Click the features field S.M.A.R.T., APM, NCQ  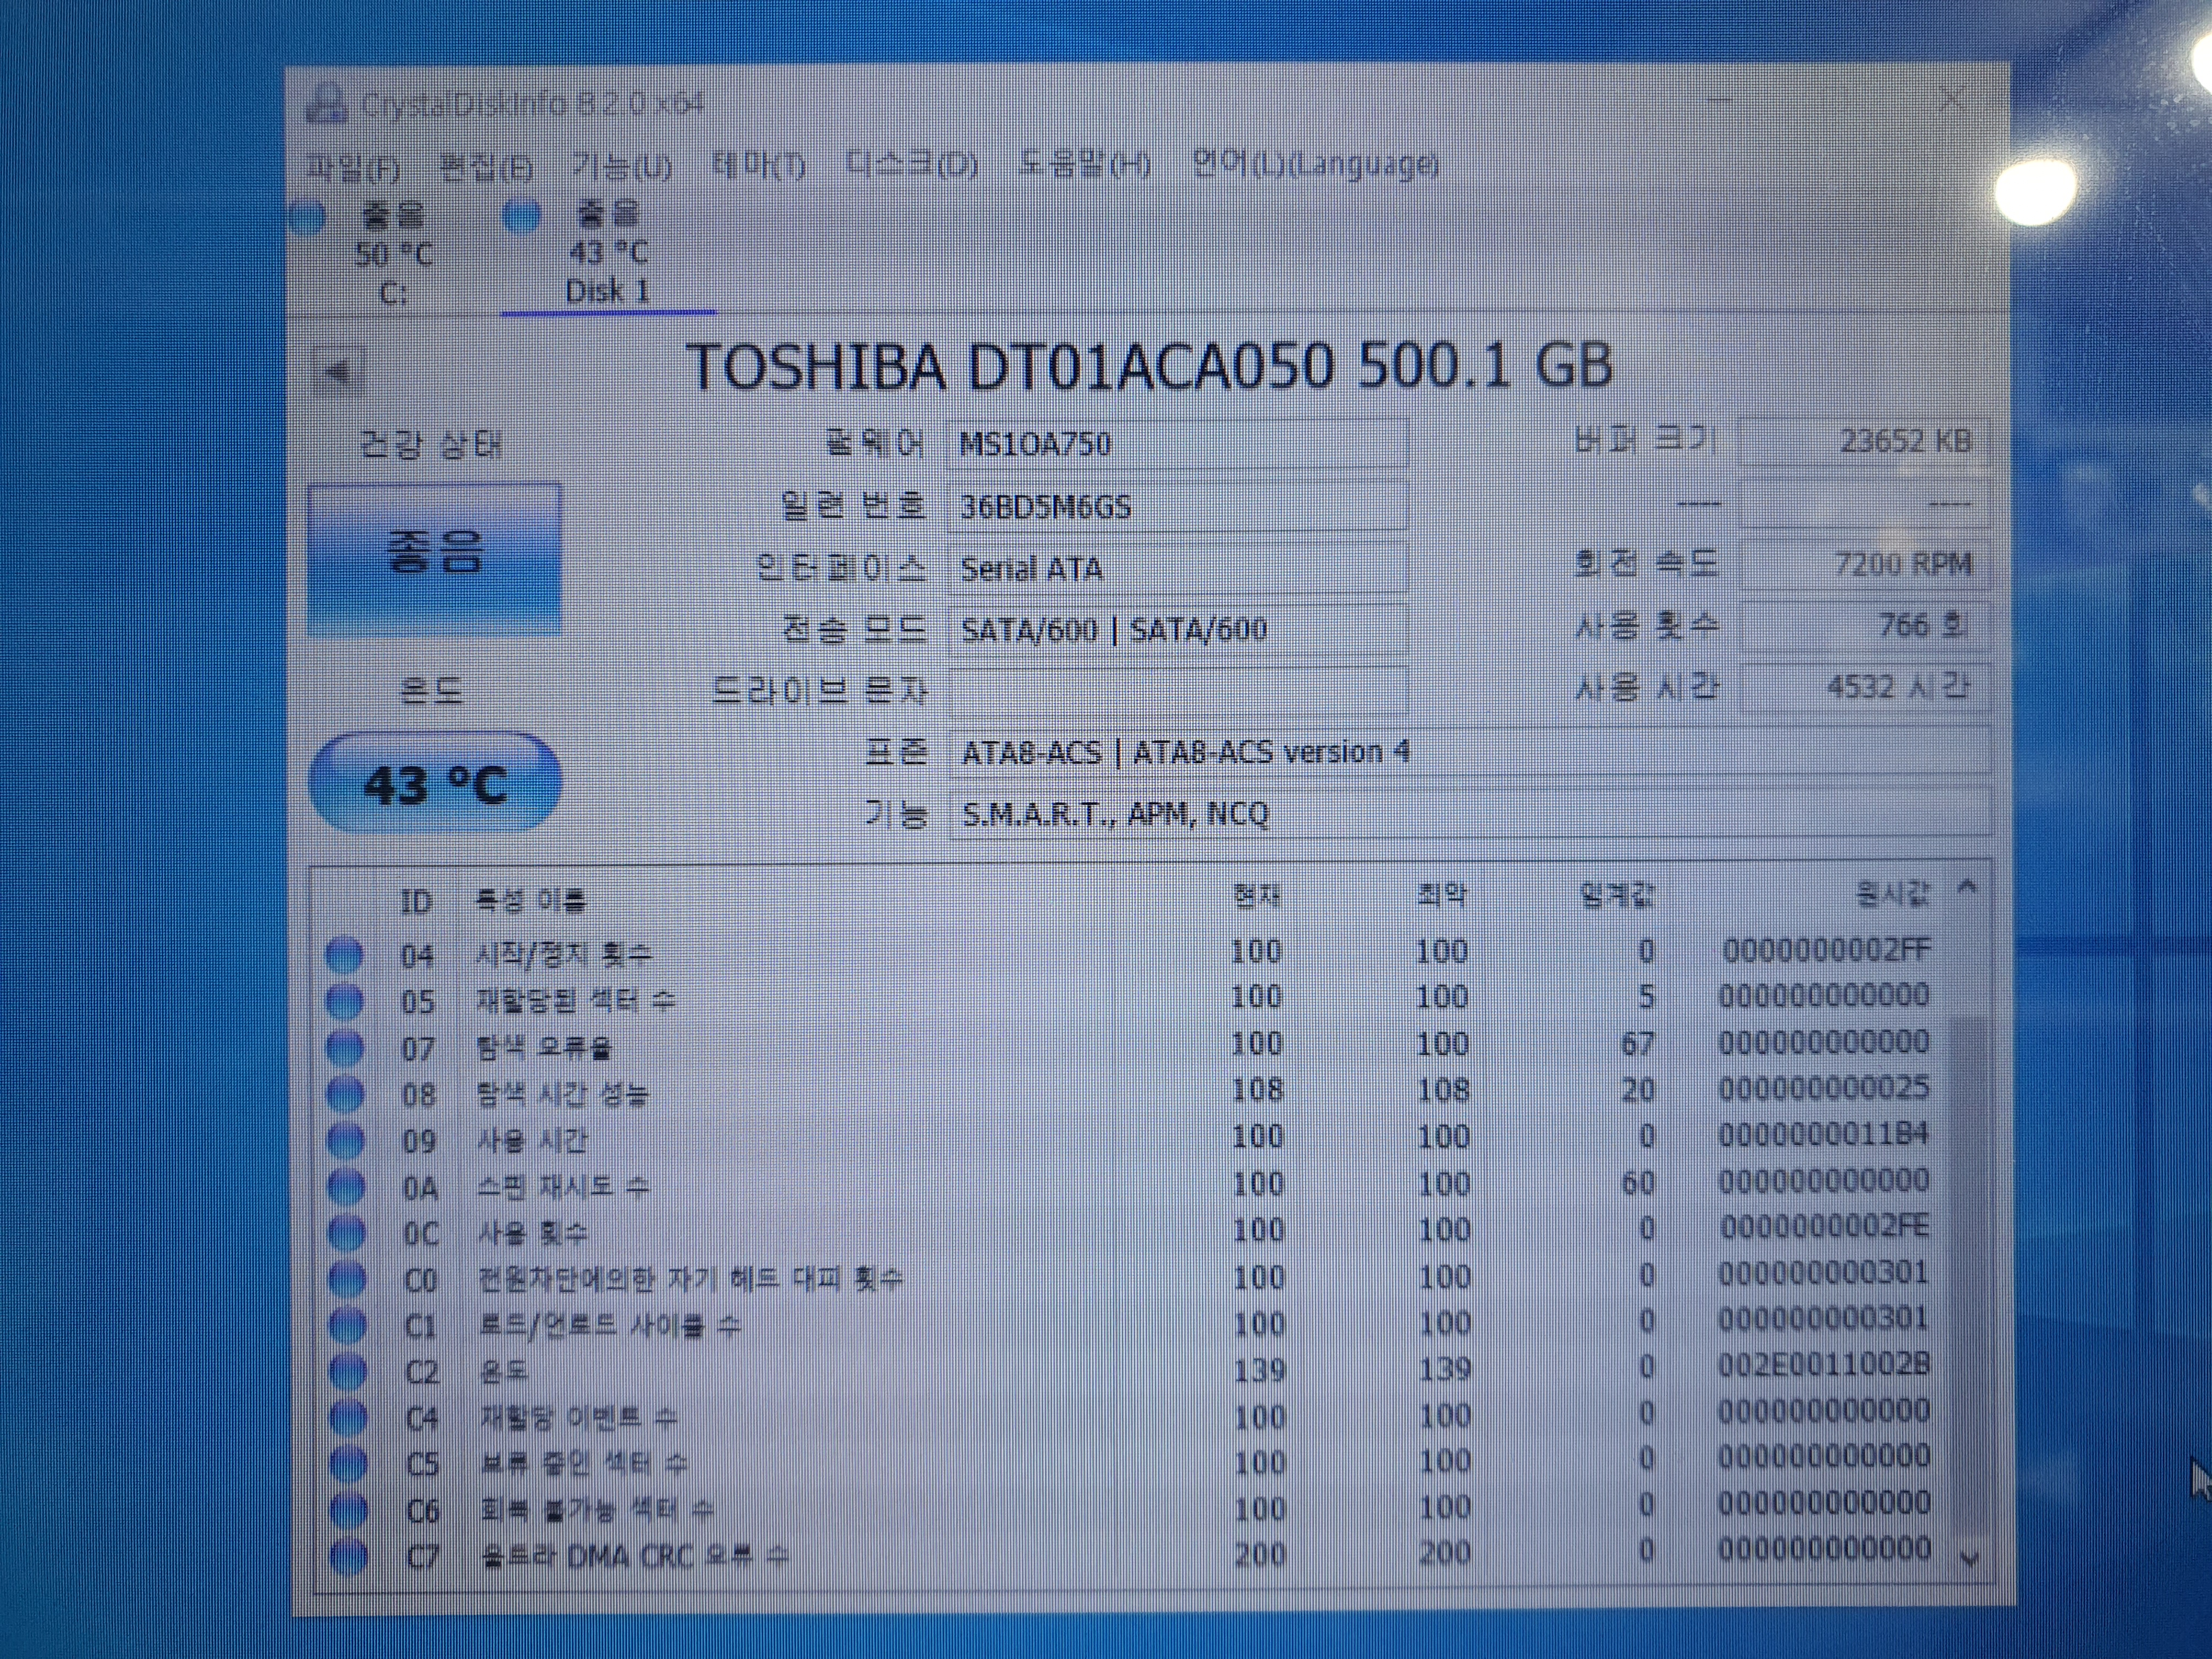1470,814
